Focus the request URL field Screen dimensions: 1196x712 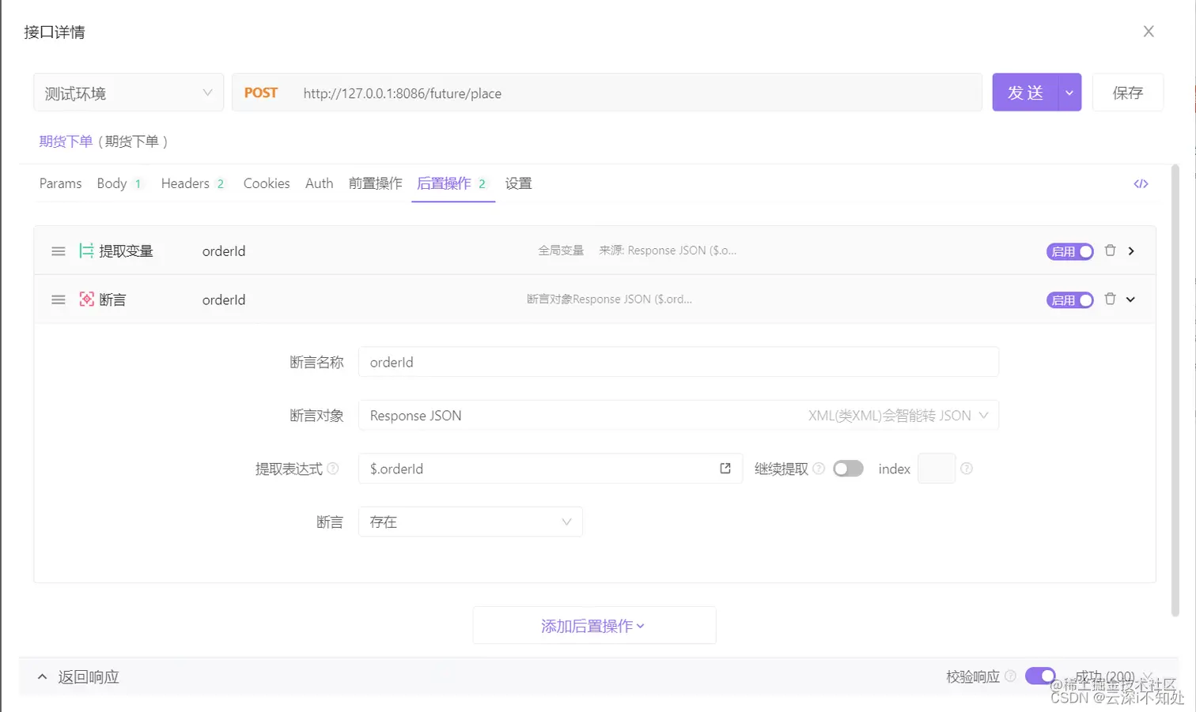point(637,93)
